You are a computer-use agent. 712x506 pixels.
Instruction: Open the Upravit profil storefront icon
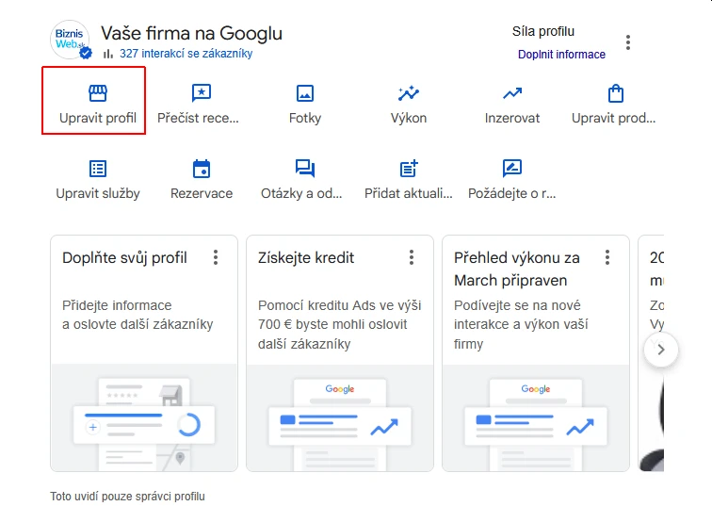coord(98,93)
